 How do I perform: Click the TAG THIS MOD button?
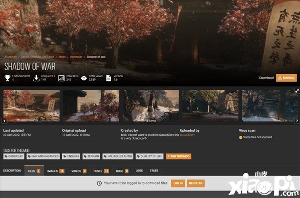(178, 156)
